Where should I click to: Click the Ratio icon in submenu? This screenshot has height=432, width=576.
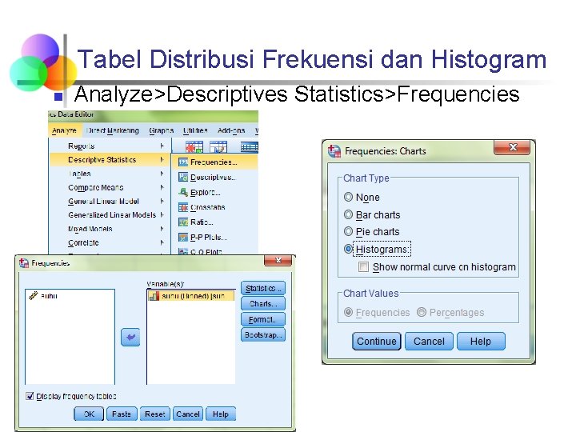183,222
